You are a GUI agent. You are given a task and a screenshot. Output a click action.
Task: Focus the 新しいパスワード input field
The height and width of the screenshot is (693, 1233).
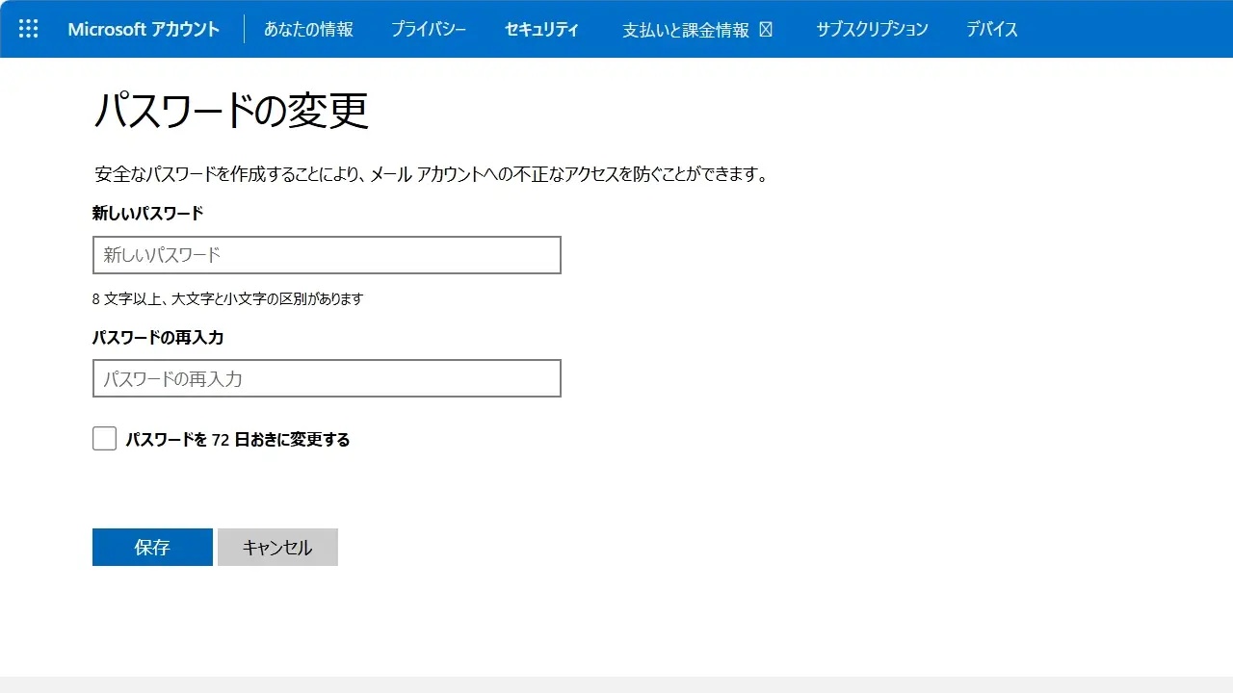click(x=327, y=255)
